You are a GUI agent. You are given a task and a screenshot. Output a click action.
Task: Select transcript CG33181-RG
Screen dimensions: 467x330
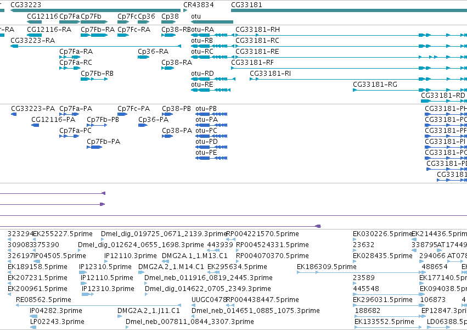[x=410, y=90]
